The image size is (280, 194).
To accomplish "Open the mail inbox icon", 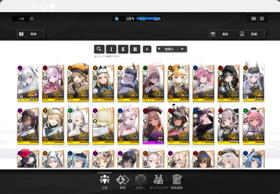I will click(253, 18).
